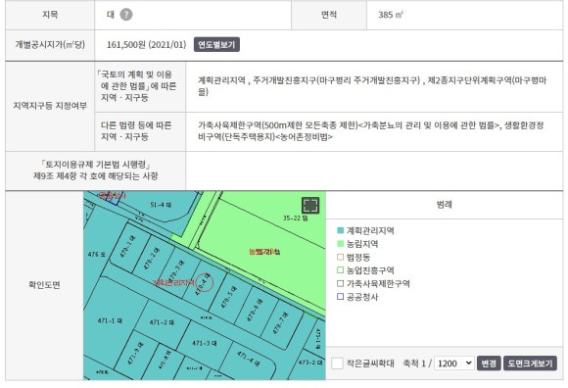Click the 면적 label cell

pos(329,15)
